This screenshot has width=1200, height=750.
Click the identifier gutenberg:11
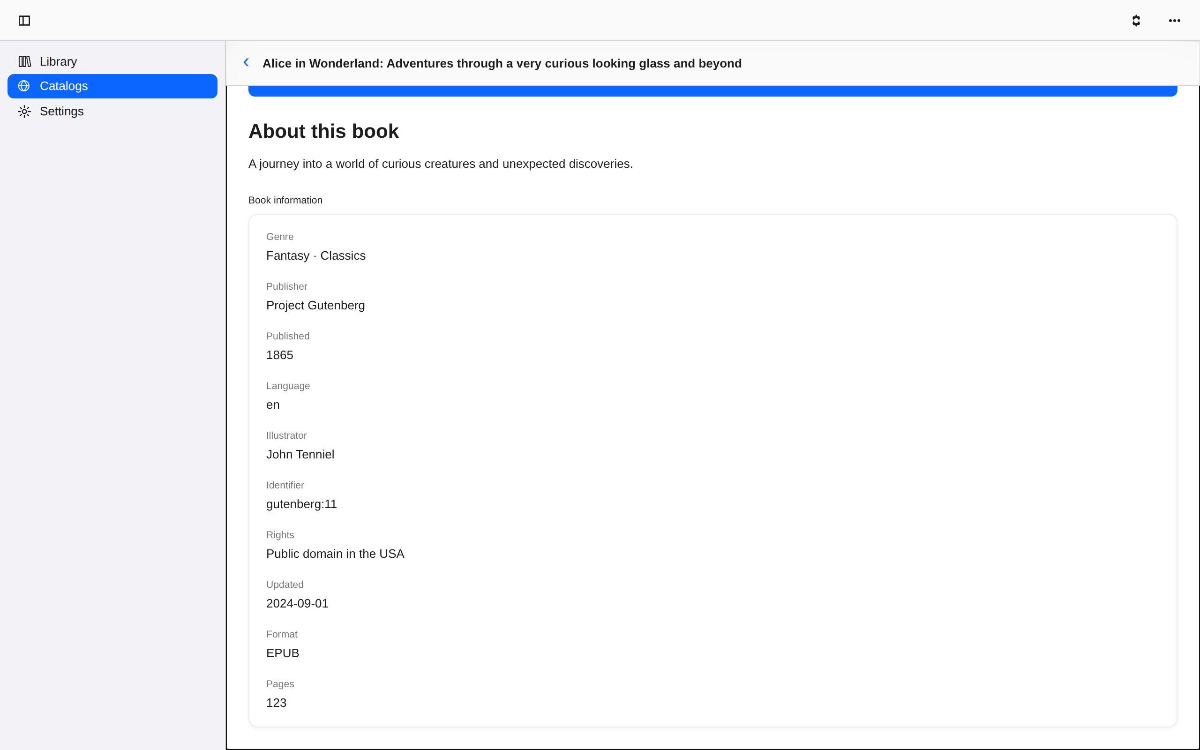[301, 504]
